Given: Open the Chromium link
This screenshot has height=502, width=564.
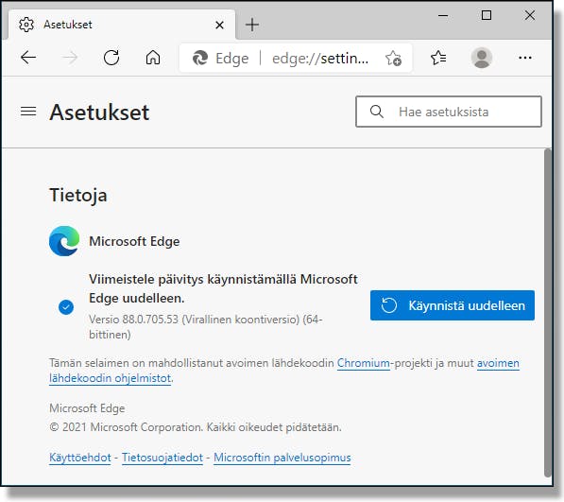Looking at the screenshot, I should tap(364, 363).
